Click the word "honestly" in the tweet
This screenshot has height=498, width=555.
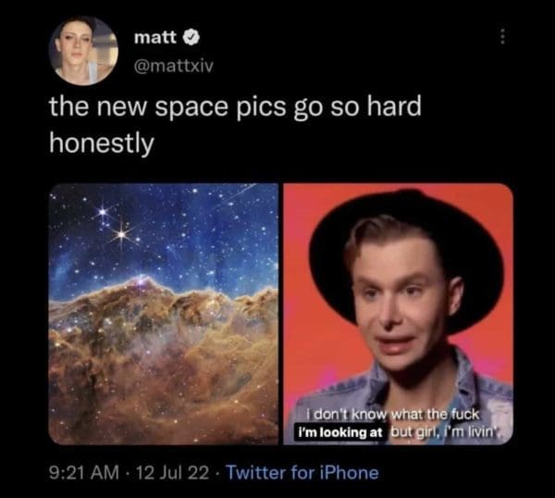tap(101, 145)
